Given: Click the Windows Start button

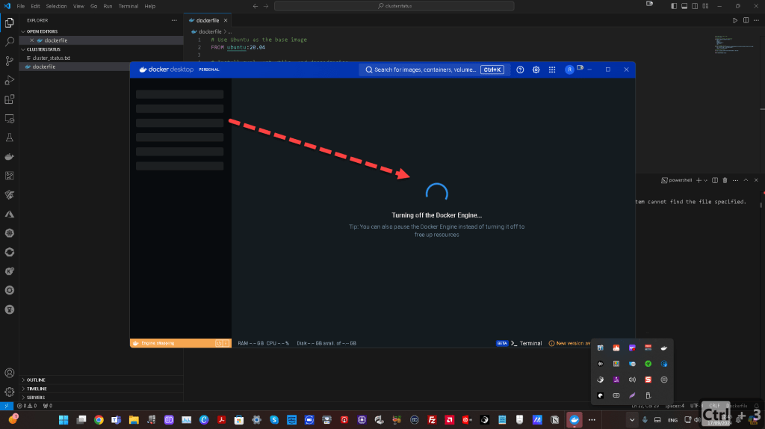Looking at the screenshot, I should [64, 420].
